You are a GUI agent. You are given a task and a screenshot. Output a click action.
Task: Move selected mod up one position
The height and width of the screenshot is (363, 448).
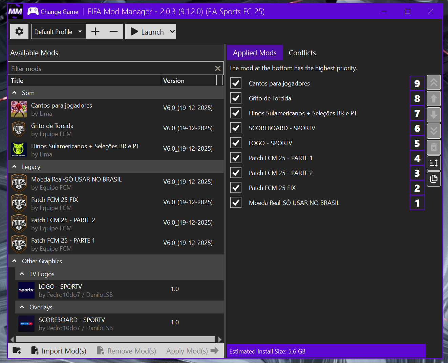pos(433,99)
